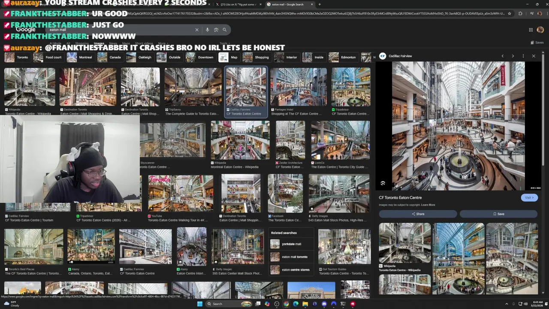This screenshot has height=309, width=549.
Task: Switch to the Maps search tab
Action: click(x=126, y=43)
